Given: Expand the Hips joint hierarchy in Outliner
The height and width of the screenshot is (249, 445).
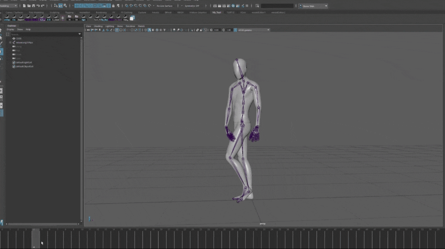Looking at the screenshot, I should point(10,42).
